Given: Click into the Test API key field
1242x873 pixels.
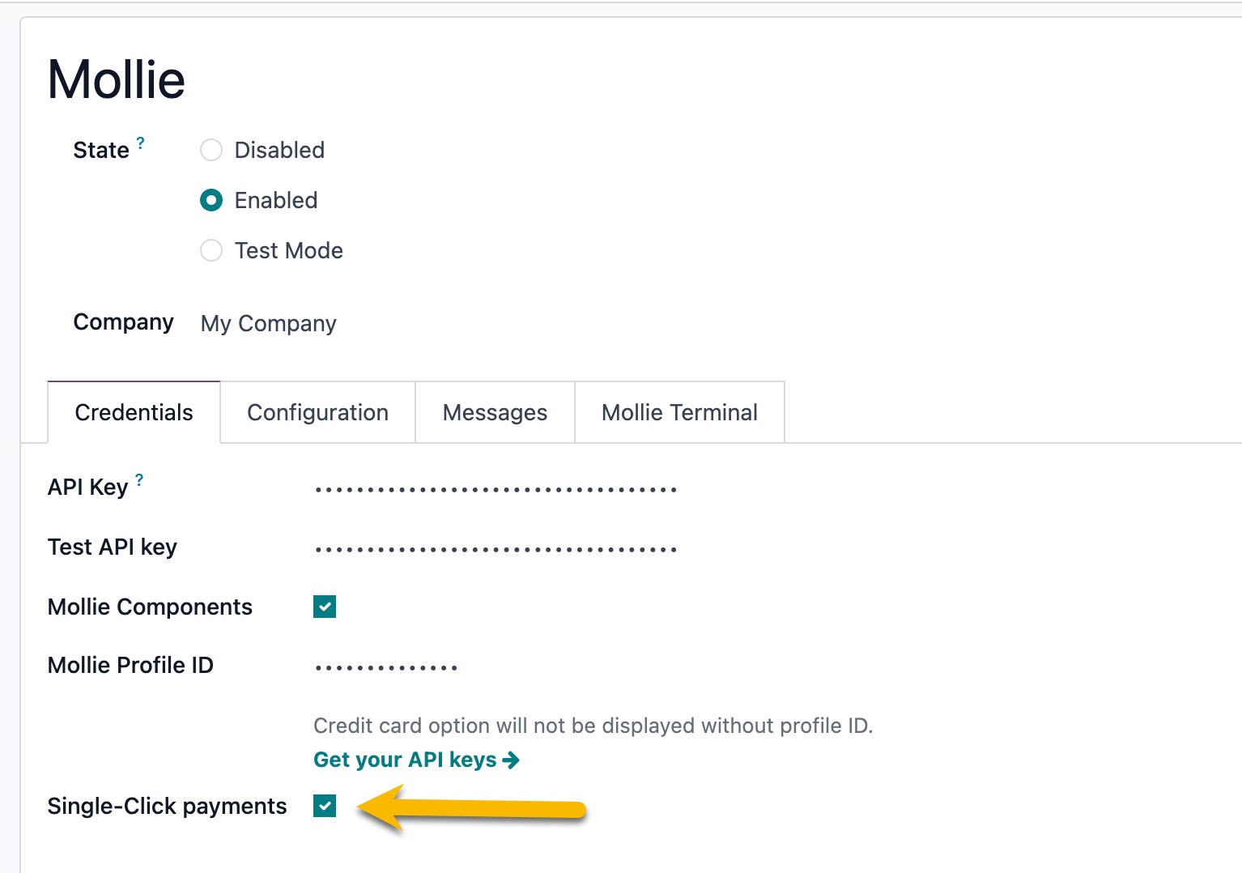Looking at the screenshot, I should 496,549.
